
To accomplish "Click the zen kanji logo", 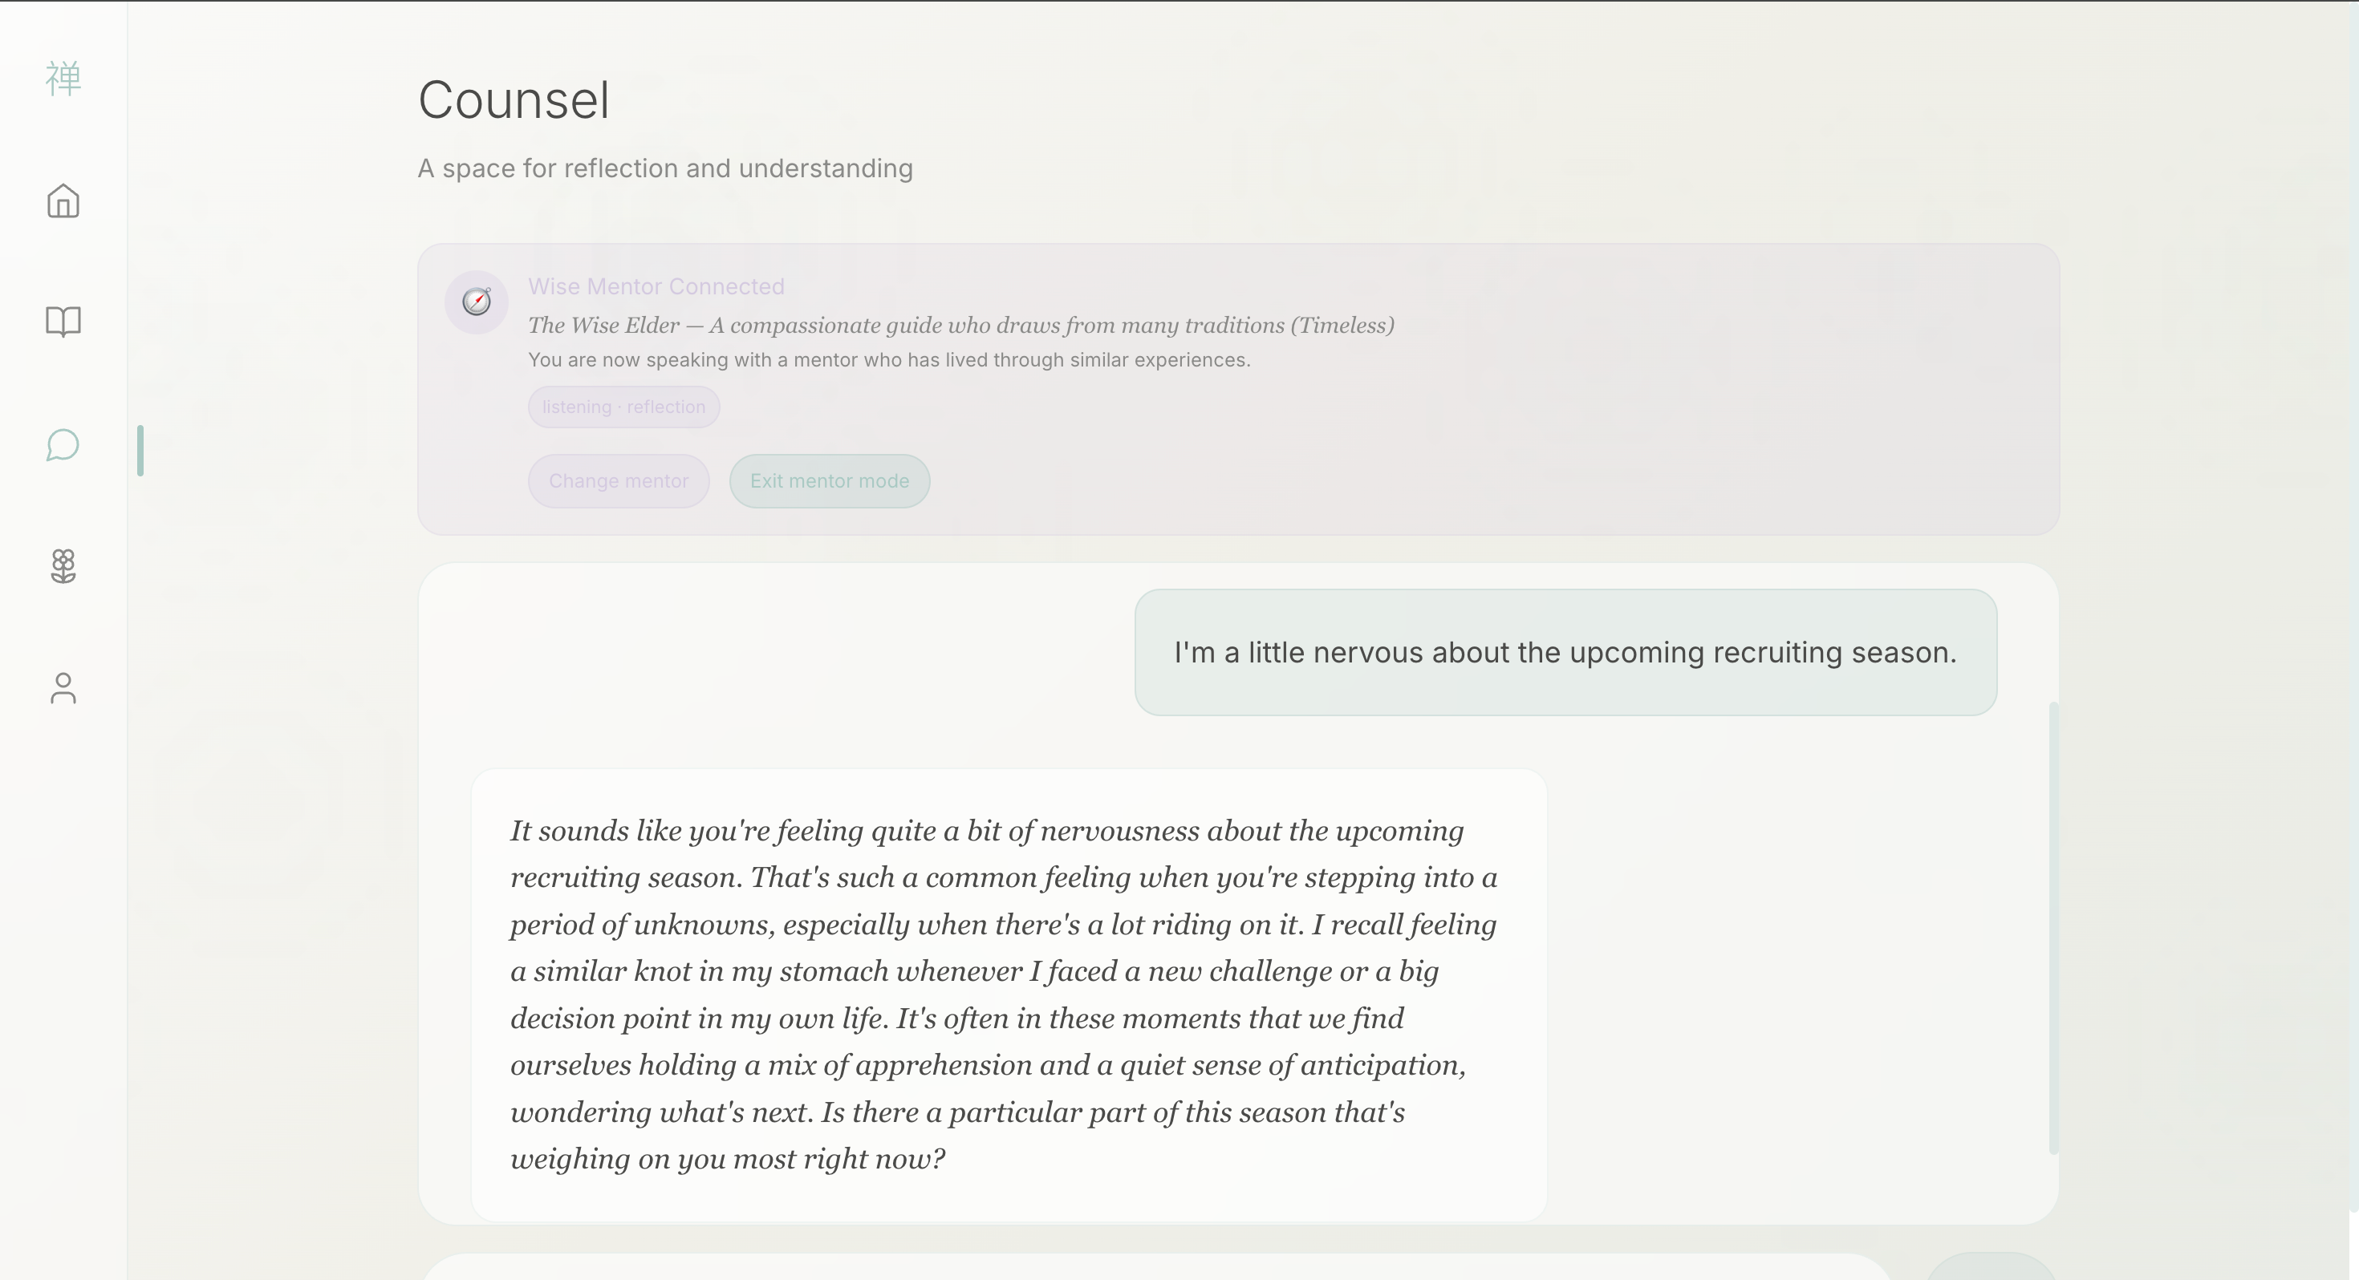I will (63, 79).
